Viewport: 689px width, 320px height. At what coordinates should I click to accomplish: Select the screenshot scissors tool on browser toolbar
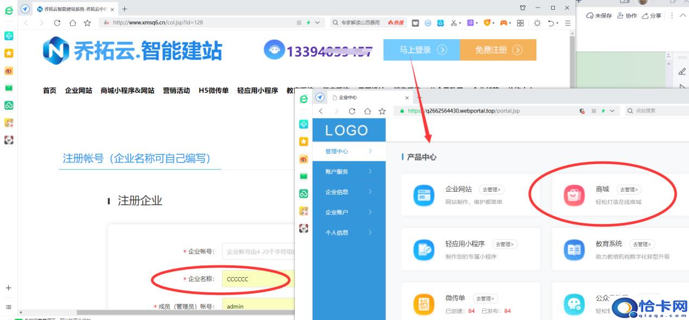(x=454, y=23)
